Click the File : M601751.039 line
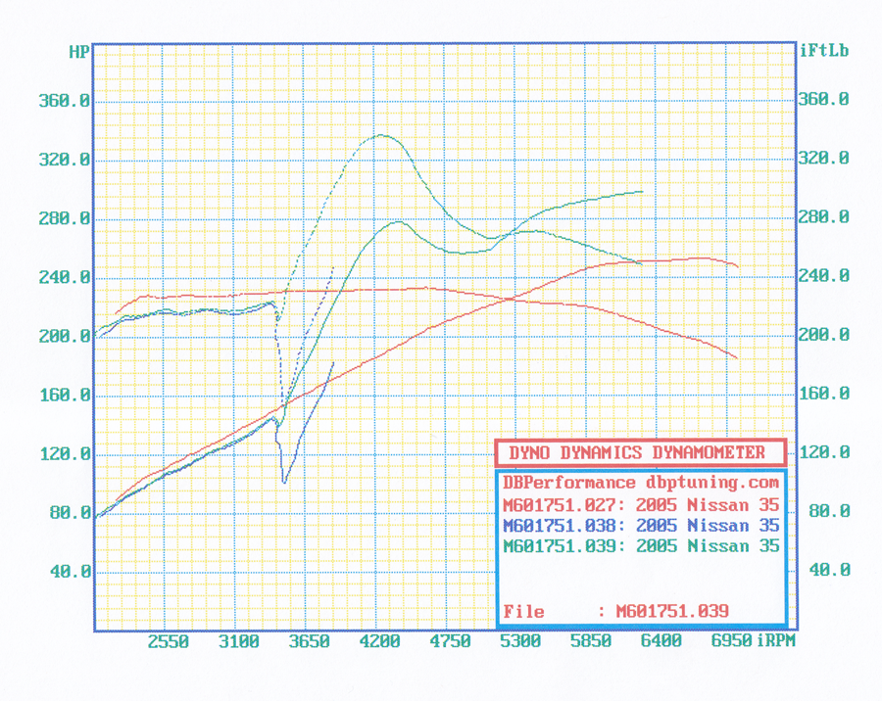 point(616,611)
